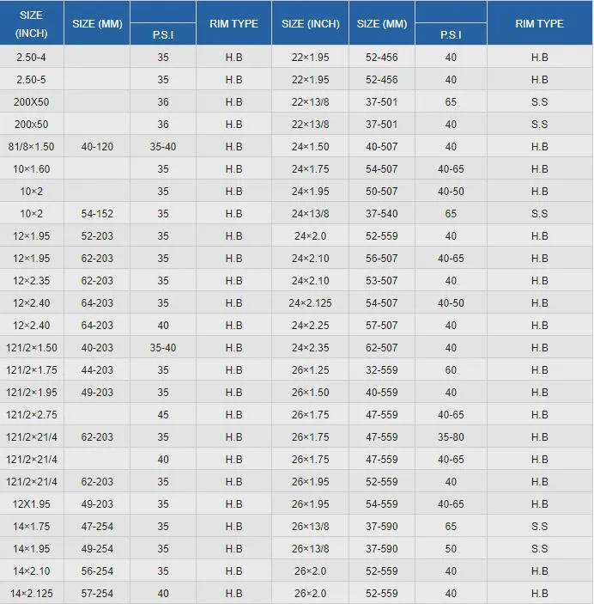
Task: Select the 54-152 mm size cell
Action: (x=97, y=214)
